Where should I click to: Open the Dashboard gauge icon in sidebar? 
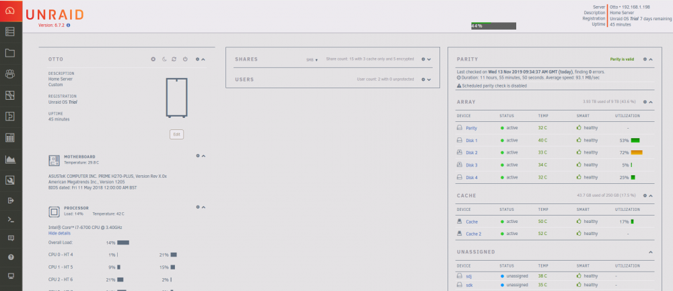pyautogui.click(x=11, y=11)
